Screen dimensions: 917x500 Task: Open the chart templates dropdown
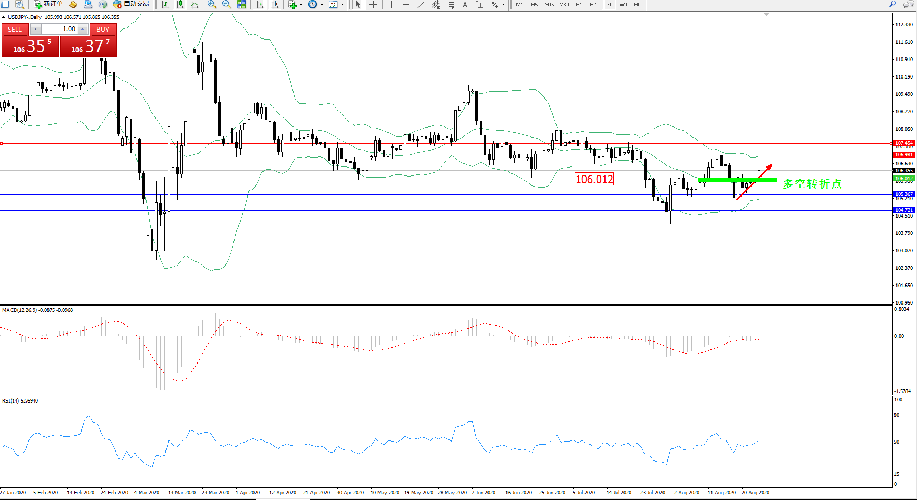pyautogui.click(x=342, y=4)
